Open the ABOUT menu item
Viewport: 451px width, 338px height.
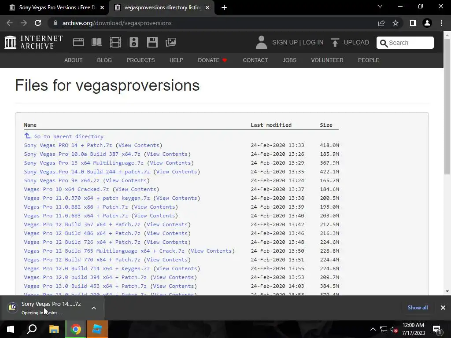(x=74, y=60)
